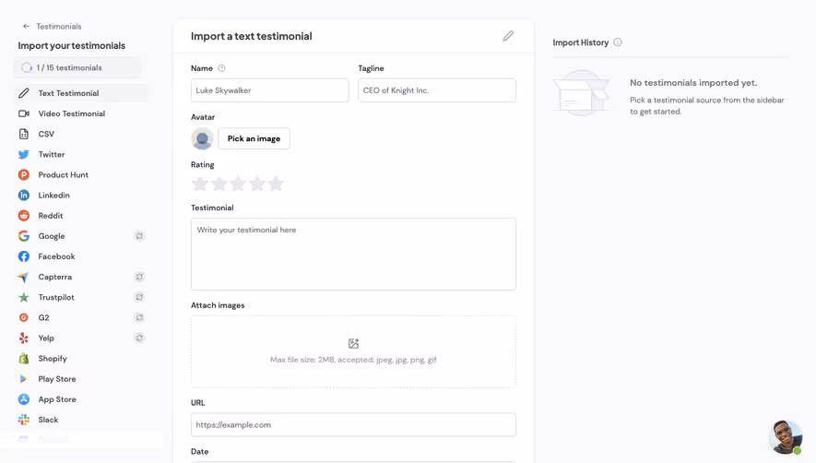Select the CSV import option
816x463 pixels.
click(81, 134)
